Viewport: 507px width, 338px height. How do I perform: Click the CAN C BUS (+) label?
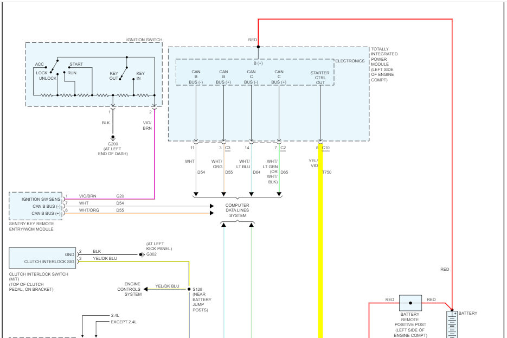click(279, 77)
